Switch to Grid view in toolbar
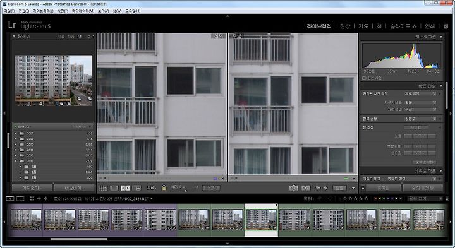Viewport: 455px width, 248px height. [x=103, y=188]
